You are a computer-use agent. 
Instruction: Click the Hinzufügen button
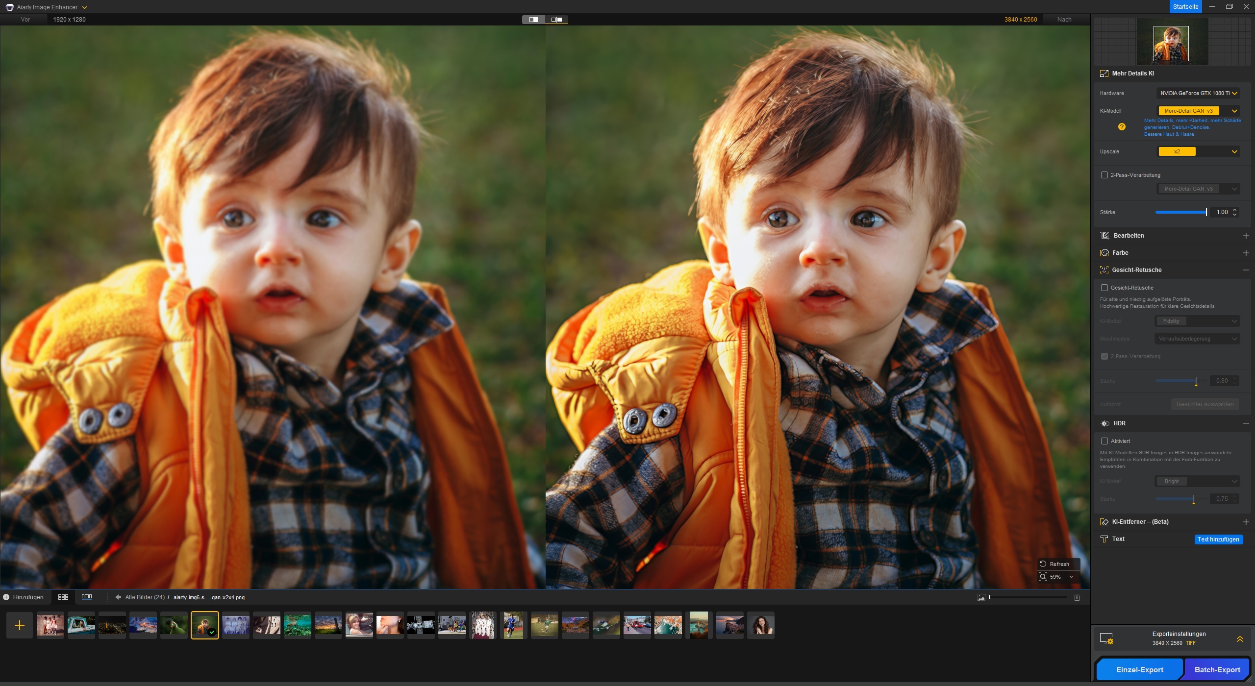(x=24, y=597)
